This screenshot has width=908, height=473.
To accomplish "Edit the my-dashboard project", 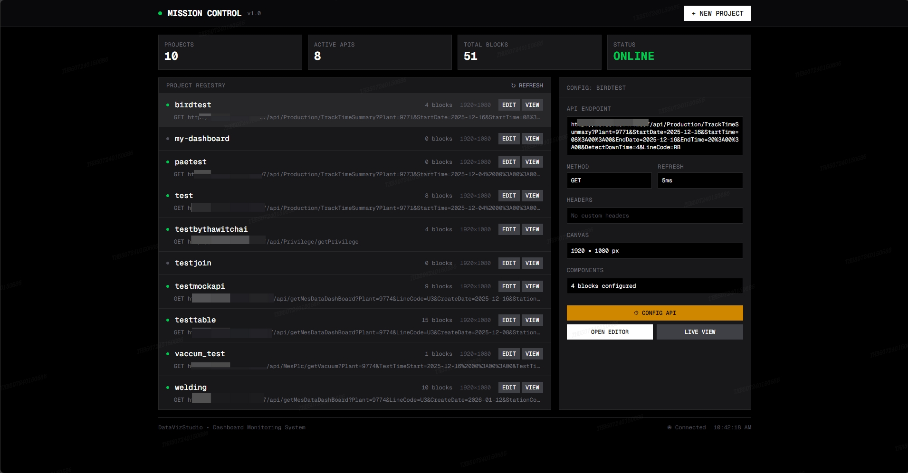I will pyautogui.click(x=509, y=139).
